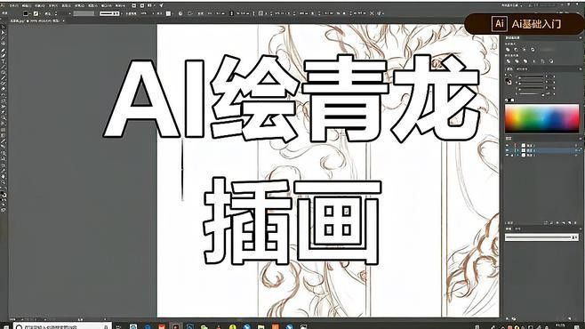Click Pathfinder Crop icon
585x329 pixels.
tap(534, 61)
